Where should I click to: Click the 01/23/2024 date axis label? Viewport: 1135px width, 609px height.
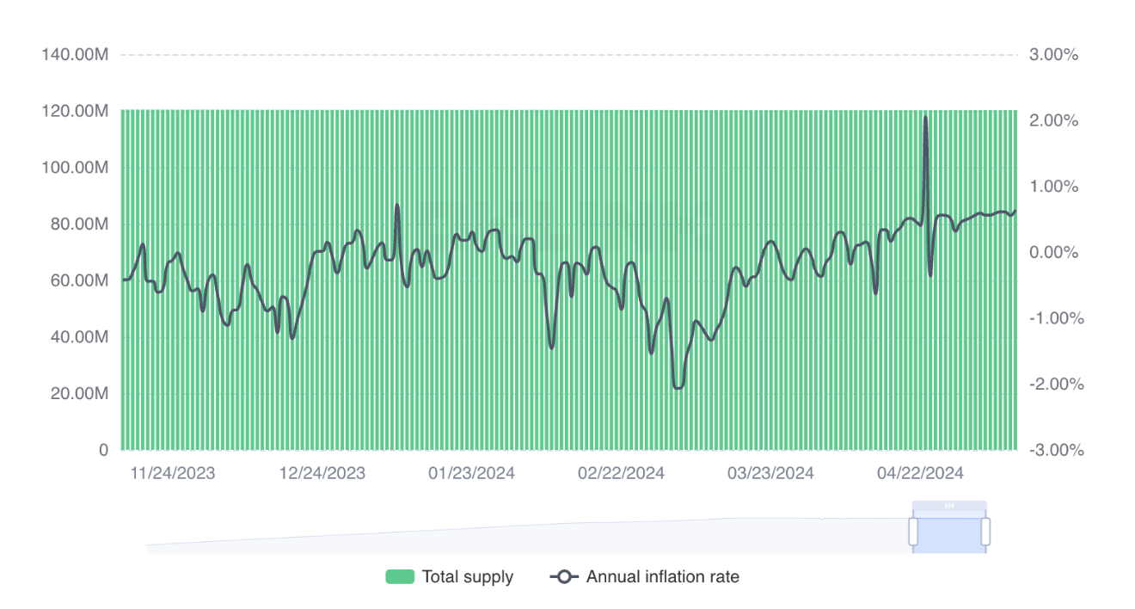pyautogui.click(x=471, y=474)
